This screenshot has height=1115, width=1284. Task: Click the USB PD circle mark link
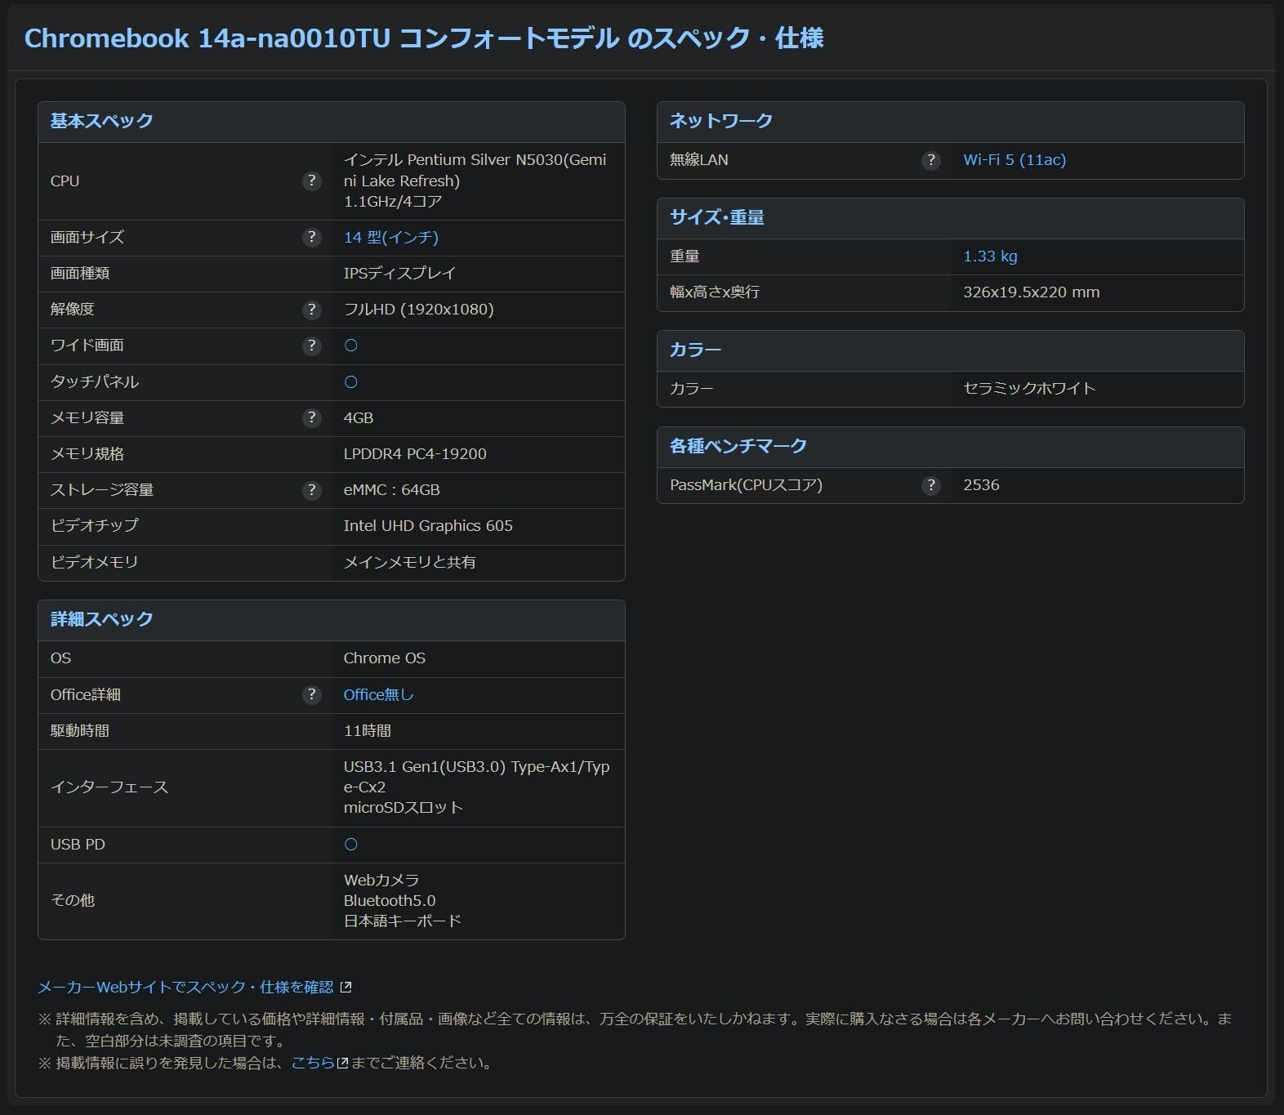(x=351, y=845)
